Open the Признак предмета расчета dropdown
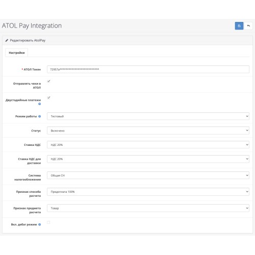Screen dimensions: 255x255 pyautogui.click(x=148, y=208)
